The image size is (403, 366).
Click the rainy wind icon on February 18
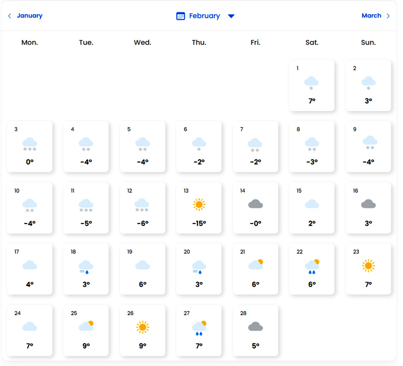(x=86, y=267)
